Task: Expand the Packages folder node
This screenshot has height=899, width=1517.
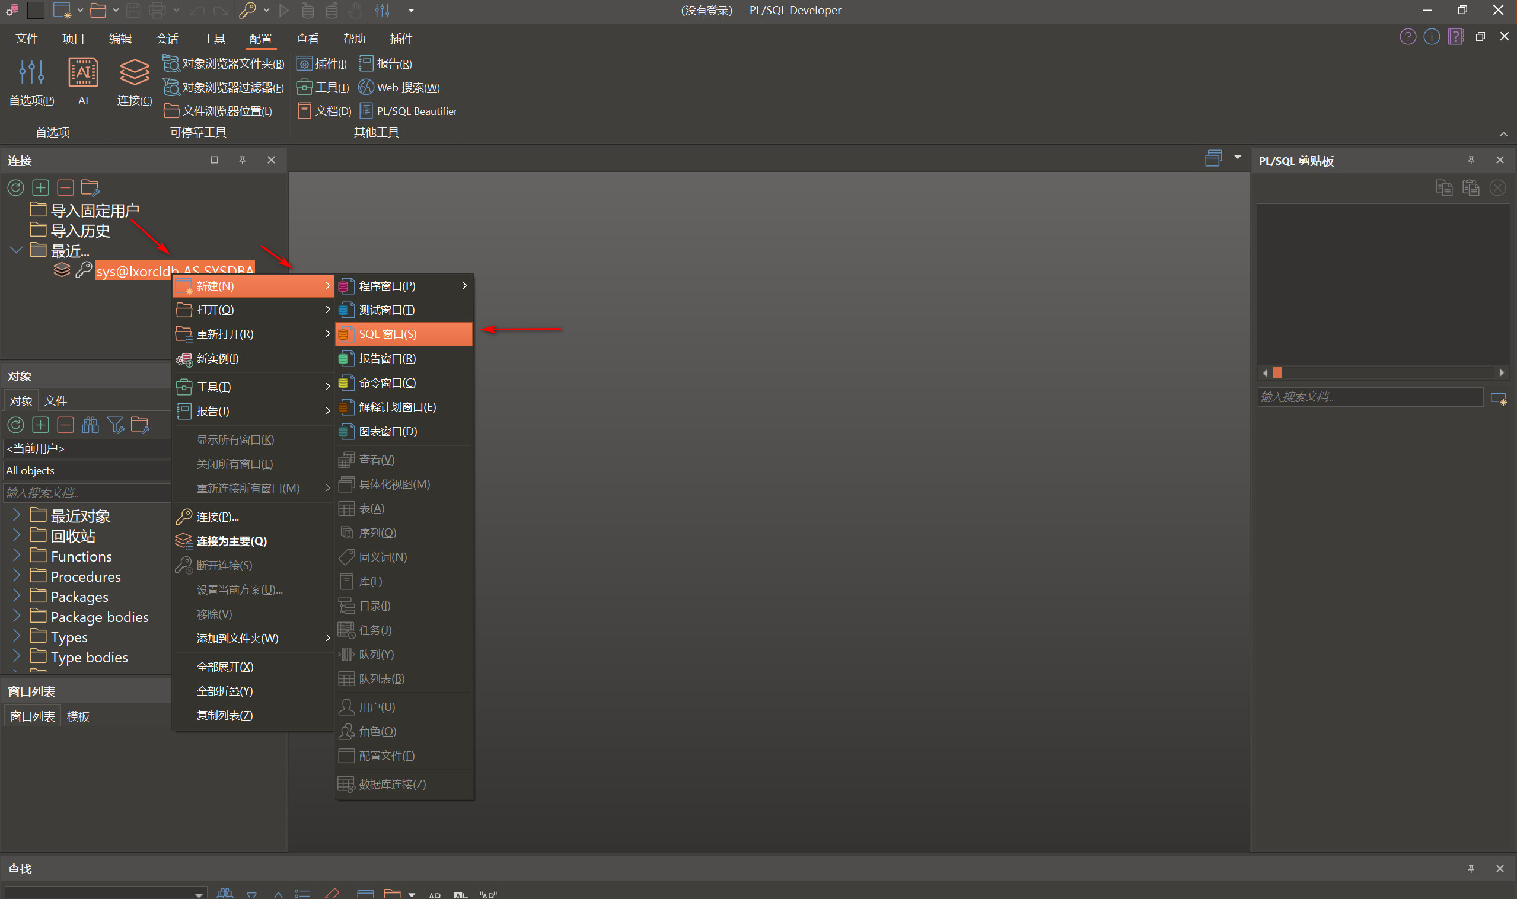Action: coord(17,597)
